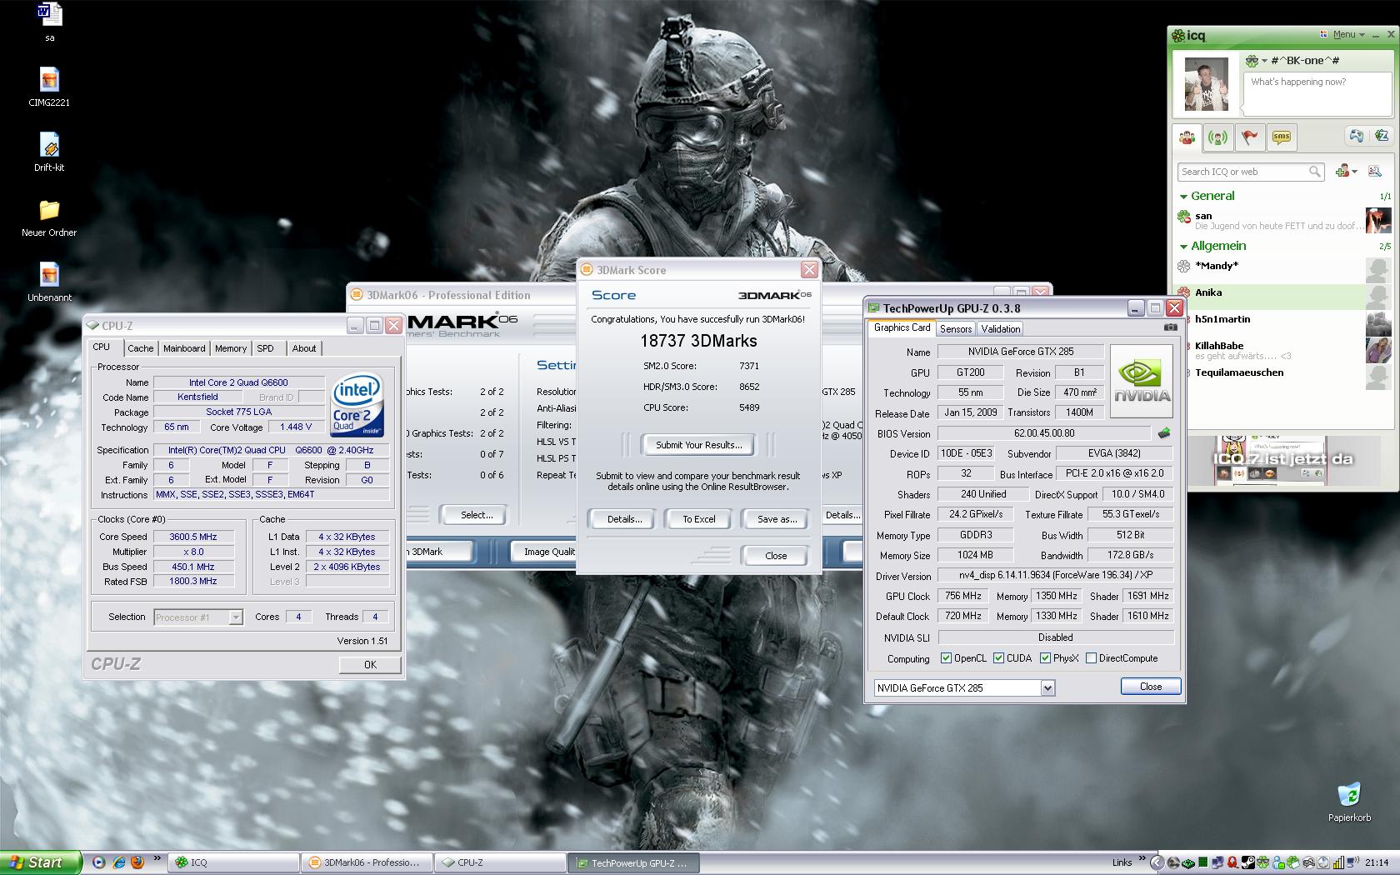This screenshot has width=1400, height=875.
Task: Collapse the General contact group in ICQ
Action: pos(1183,197)
